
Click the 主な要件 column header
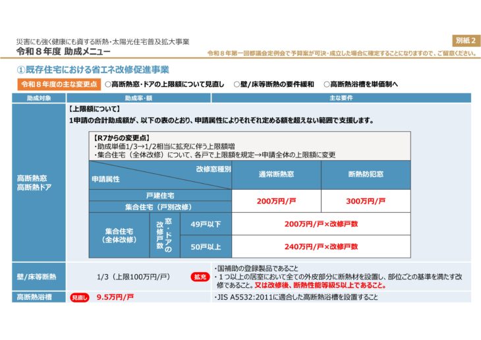point(341,98)
